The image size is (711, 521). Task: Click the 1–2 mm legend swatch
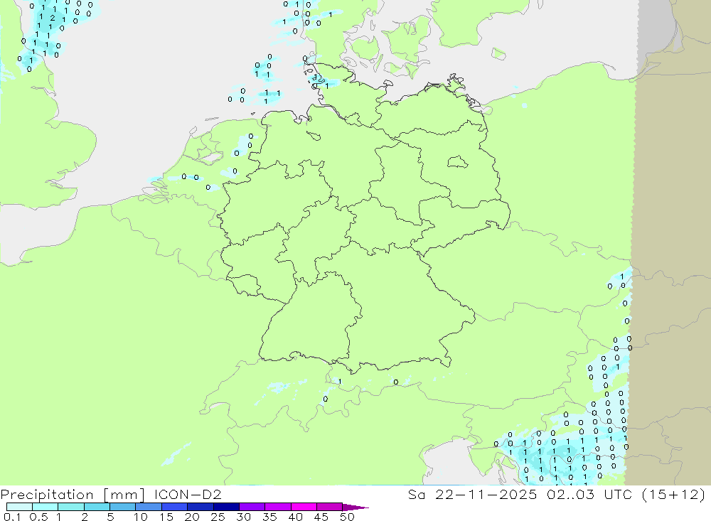point(71,507)
